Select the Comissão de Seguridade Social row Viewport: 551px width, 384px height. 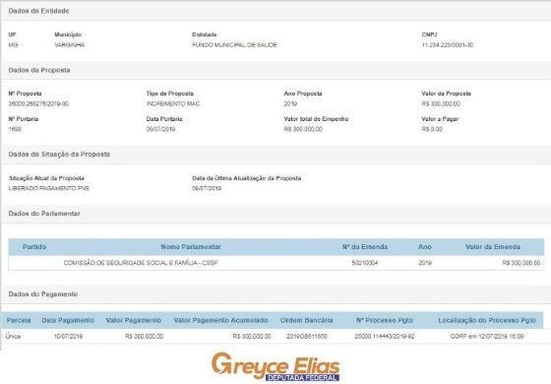[276, 263]
